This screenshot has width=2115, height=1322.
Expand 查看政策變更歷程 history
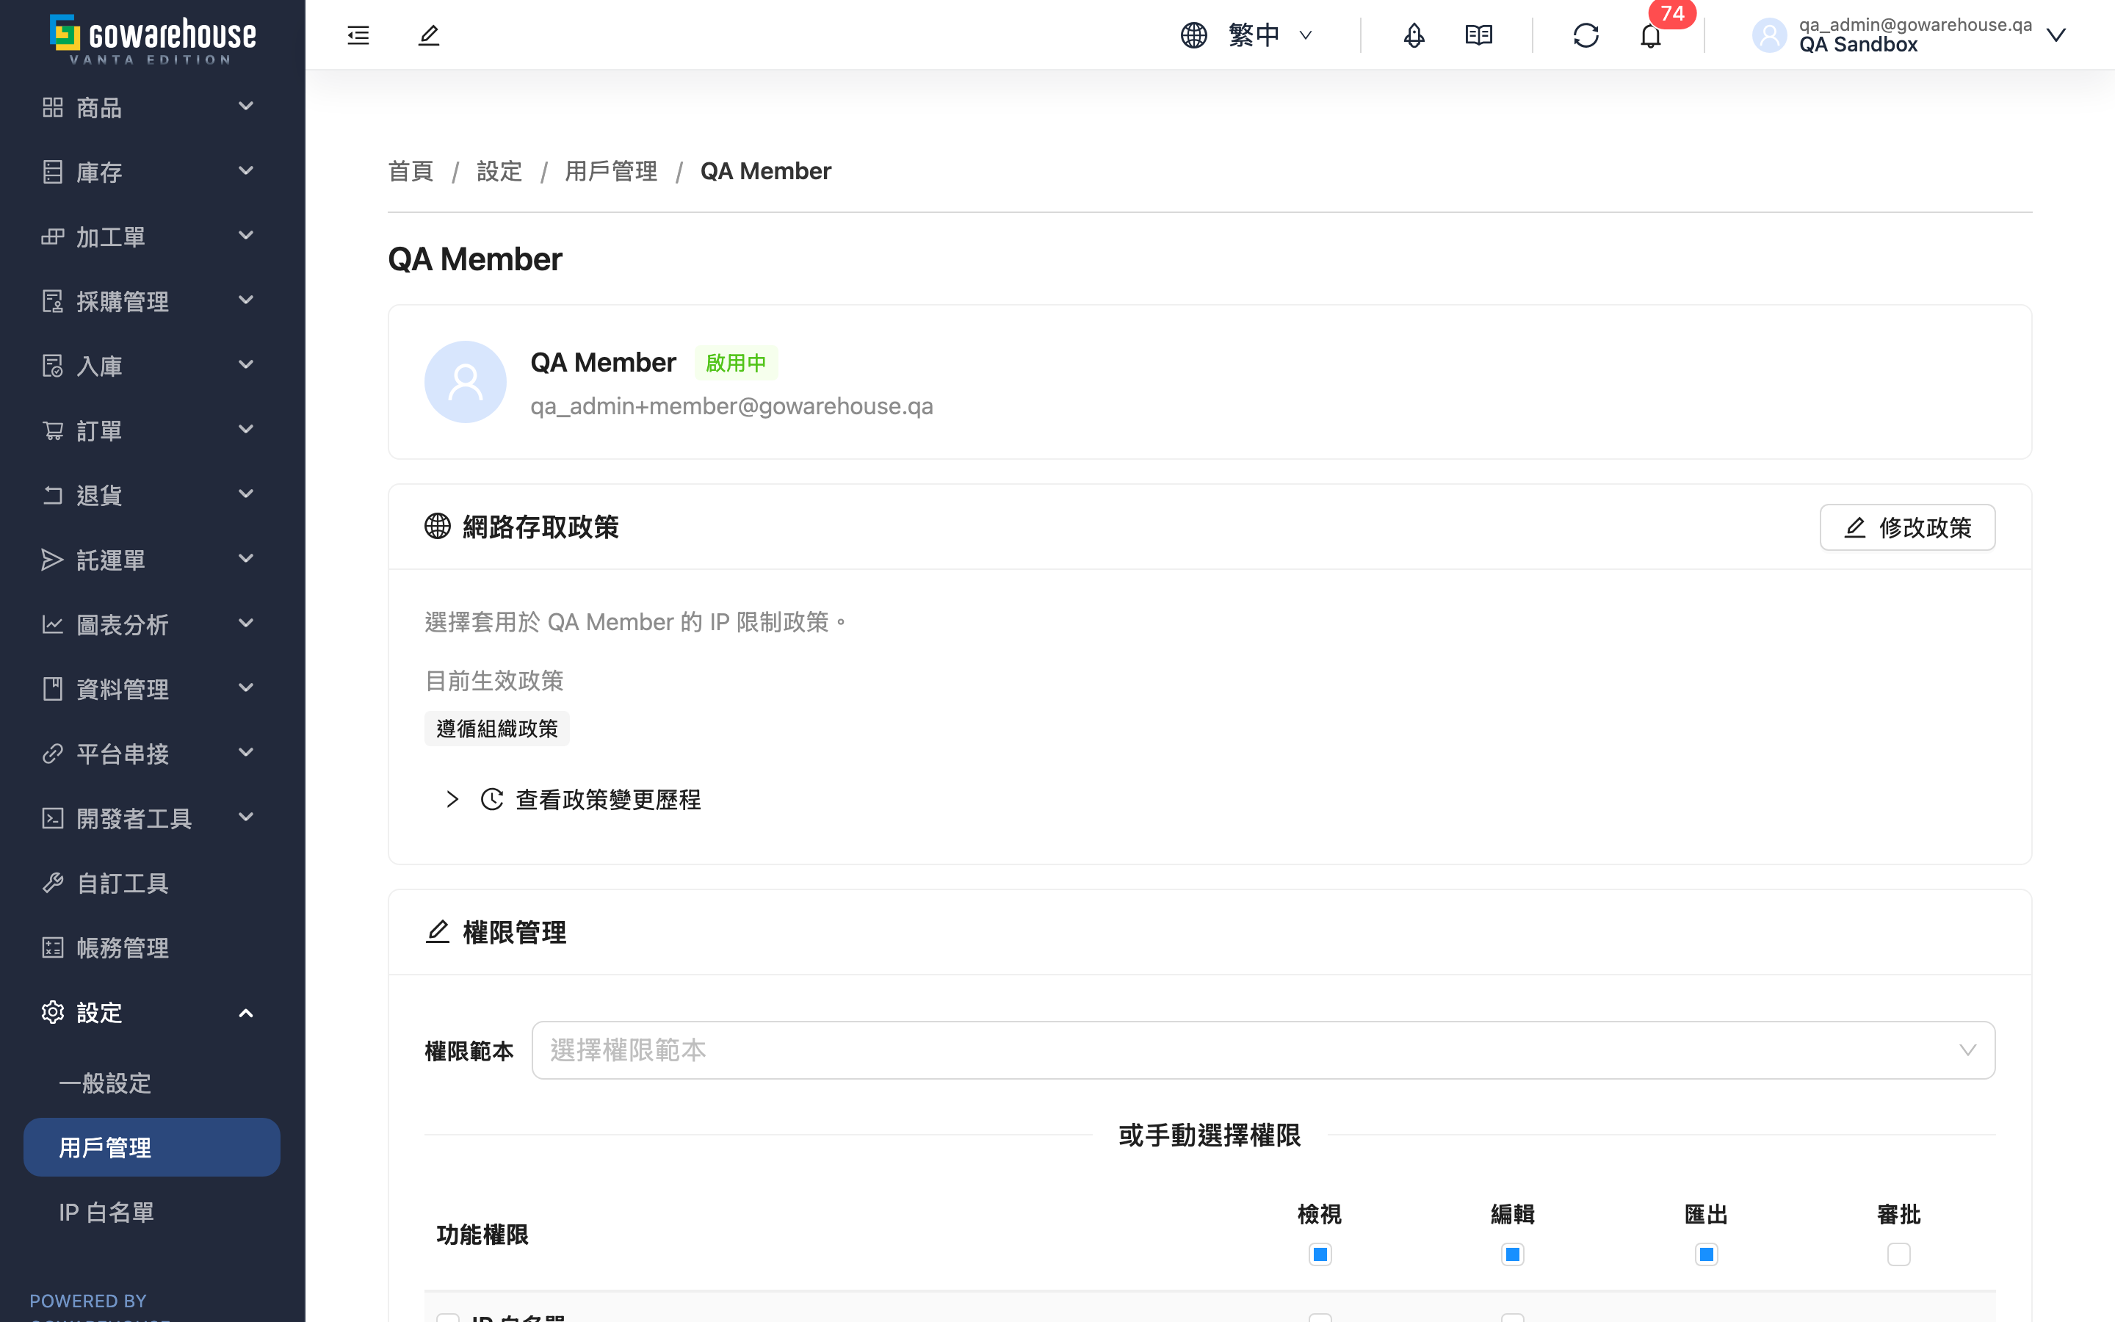click(x=452, y=799)
